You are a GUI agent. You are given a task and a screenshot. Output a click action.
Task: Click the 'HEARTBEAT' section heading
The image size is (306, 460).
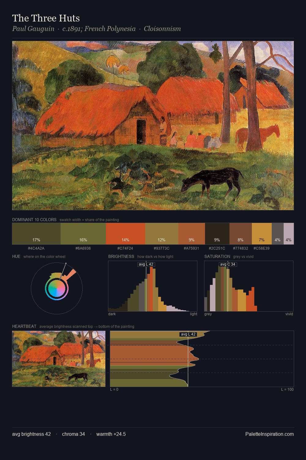point(24,327)
